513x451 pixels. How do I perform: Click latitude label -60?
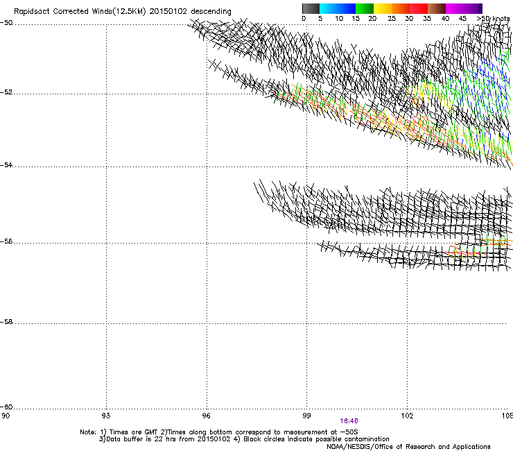pyautogui.click(x=6, y=407)
